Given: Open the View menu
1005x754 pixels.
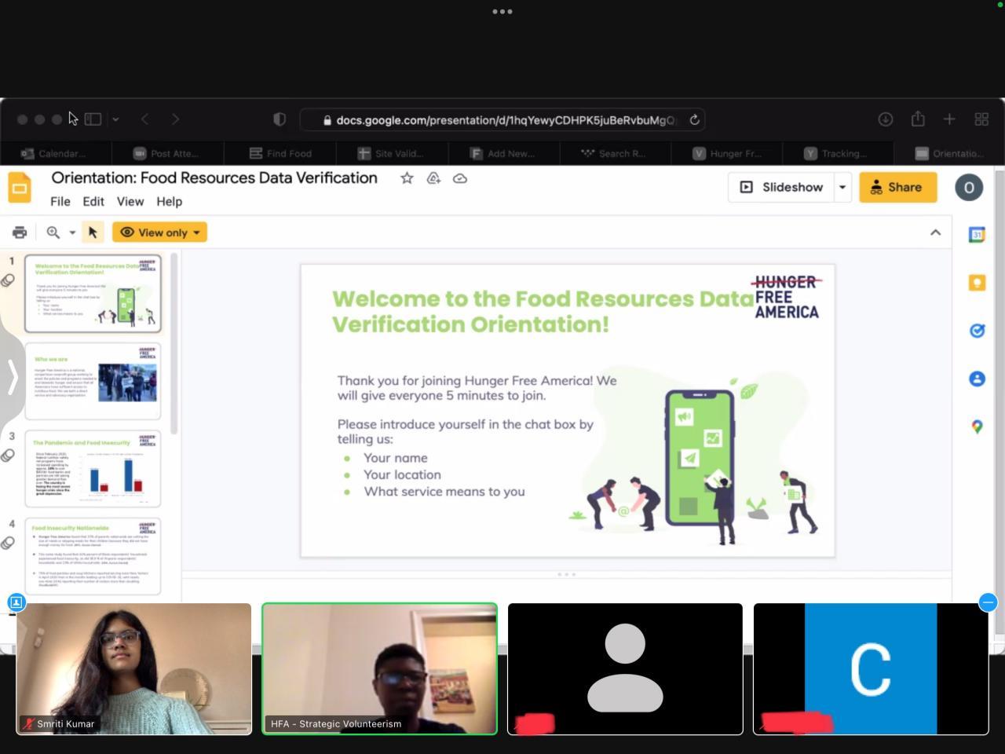Looking at the screenshot, I should click(130, 202).
